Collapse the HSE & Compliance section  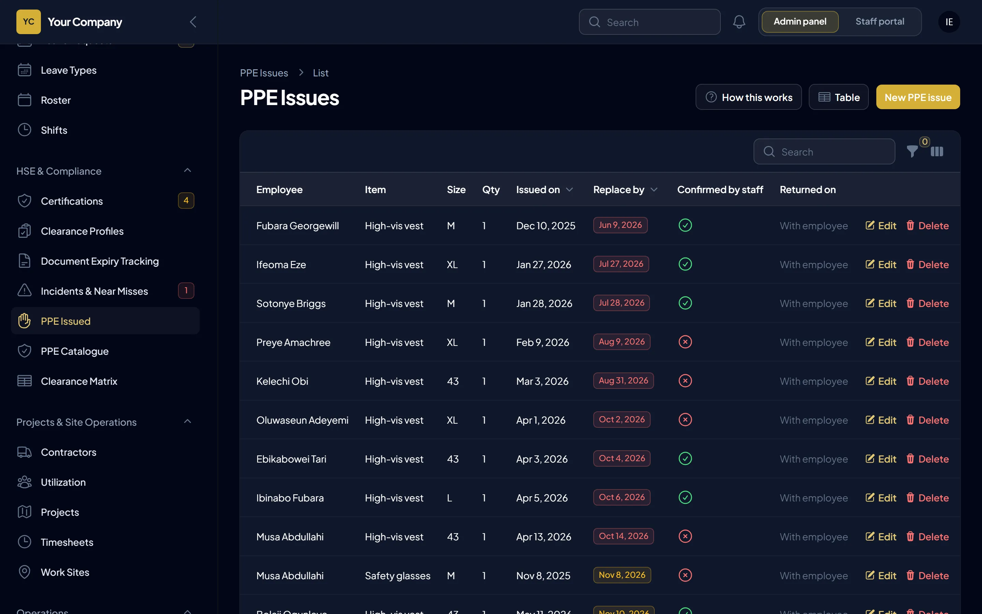(x=188, y=171)
